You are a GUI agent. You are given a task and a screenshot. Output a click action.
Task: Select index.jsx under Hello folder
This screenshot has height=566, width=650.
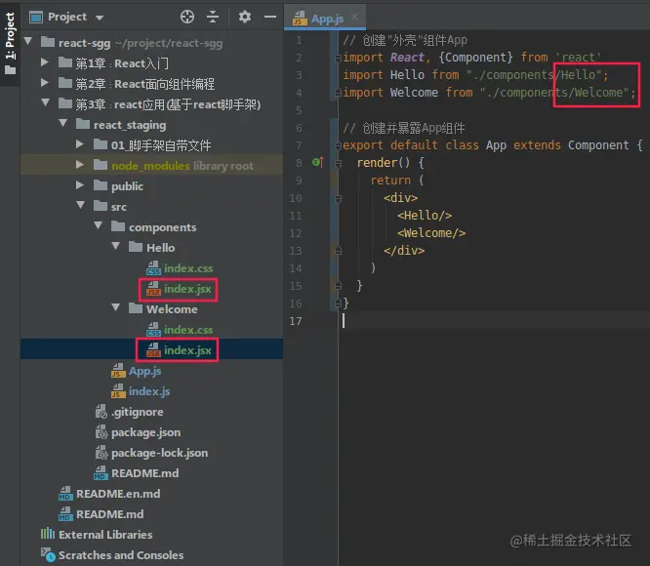187,289
